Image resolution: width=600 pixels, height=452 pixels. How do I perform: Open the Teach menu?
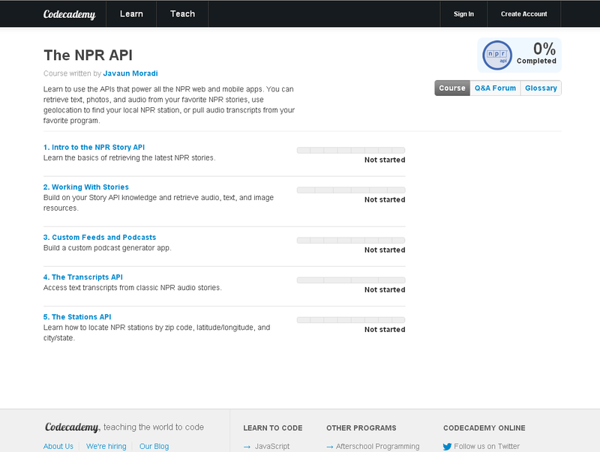[x=182, y=13]
